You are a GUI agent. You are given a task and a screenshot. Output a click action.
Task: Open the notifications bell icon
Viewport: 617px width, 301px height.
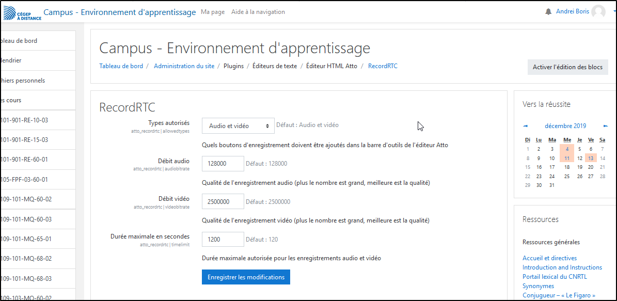[x=548, y=12]
